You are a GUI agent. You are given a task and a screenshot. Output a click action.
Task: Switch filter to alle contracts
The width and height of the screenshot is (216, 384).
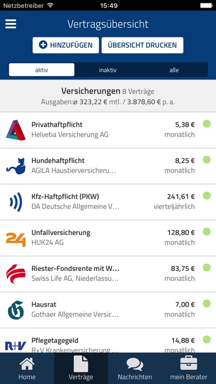(x=174, y=70)
